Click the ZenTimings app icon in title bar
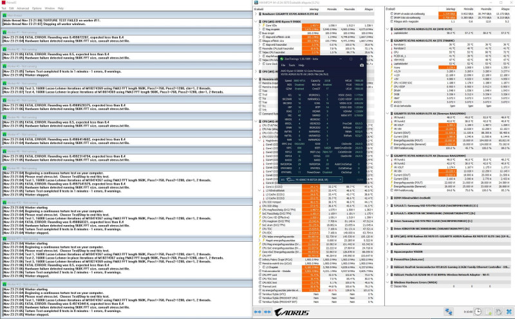515x319 pixels. (x=282, y=59)
